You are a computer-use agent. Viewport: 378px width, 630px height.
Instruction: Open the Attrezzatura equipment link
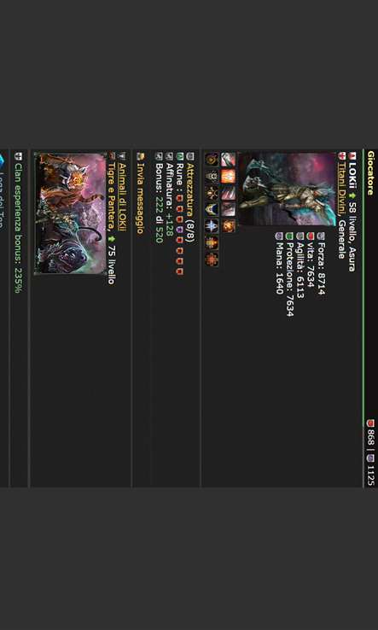coord(191,187)
